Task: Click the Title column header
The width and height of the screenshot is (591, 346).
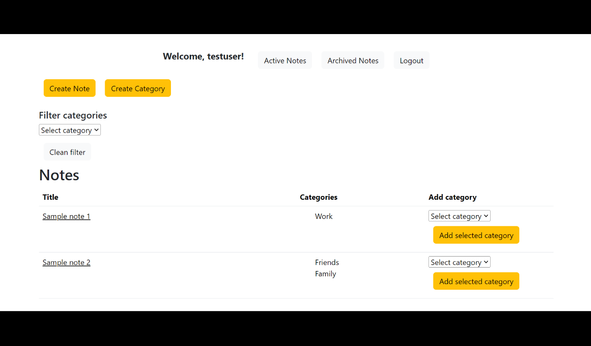Action: pyautogui.click(x=50, y=197)
